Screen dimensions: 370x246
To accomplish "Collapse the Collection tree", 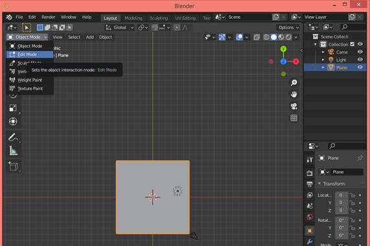I will click(x=316, y=45).
